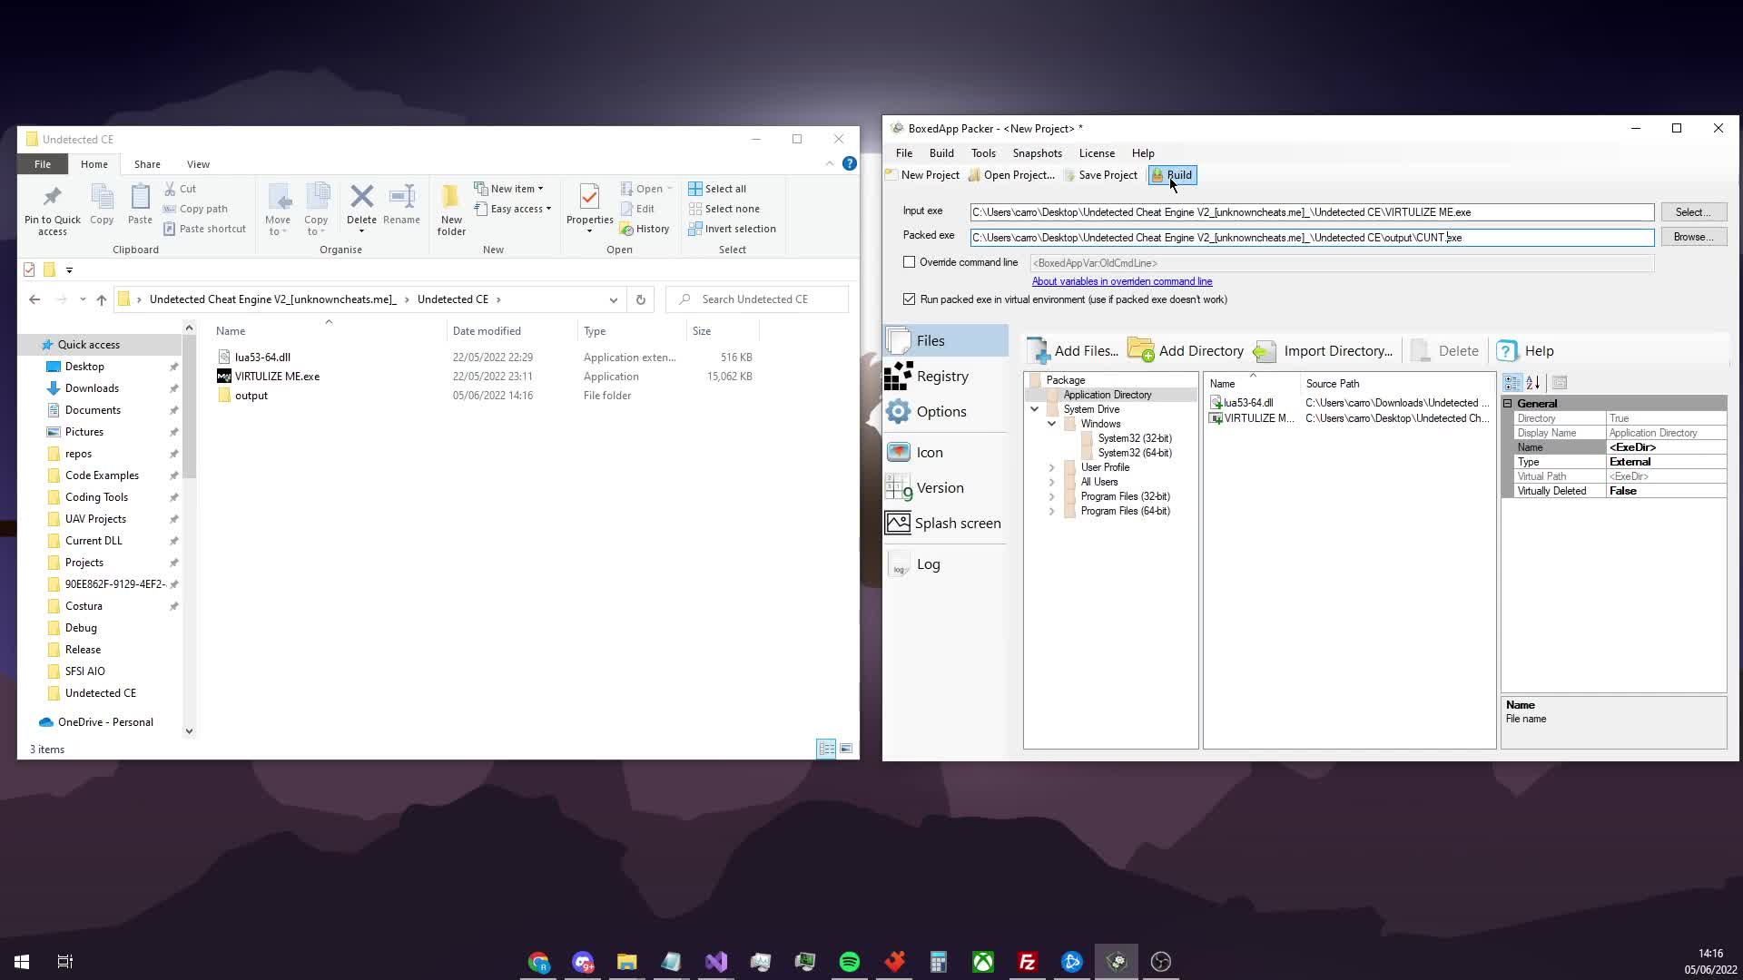Image resolution: width=1743 pixels, height=980 pixels.
Task: Open the Snapshots menu
Action: (1037, 153)
